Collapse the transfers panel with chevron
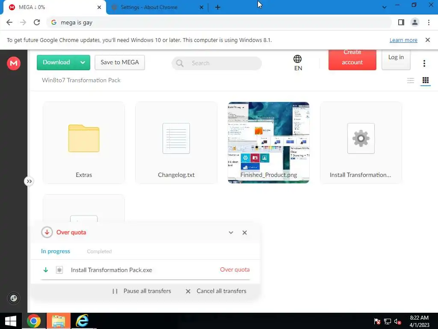This screenshot has width=438, height=329. pos(231,233)
